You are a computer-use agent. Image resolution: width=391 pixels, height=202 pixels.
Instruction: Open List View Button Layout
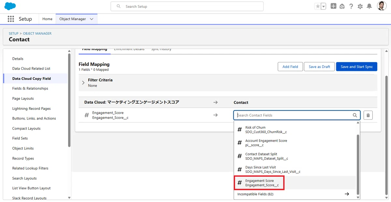click(32, 188)
